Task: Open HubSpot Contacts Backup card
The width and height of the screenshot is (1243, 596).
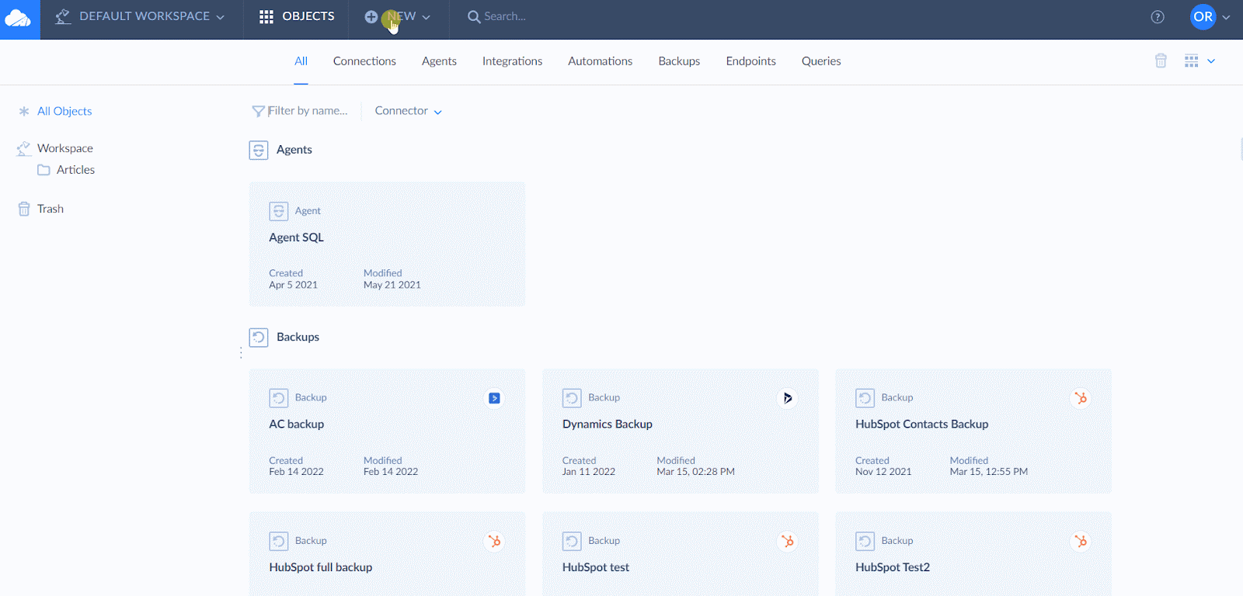Action: pos(973,431)
